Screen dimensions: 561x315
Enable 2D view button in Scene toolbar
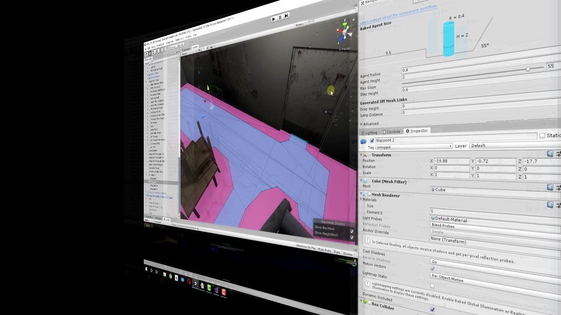[199, 50]
